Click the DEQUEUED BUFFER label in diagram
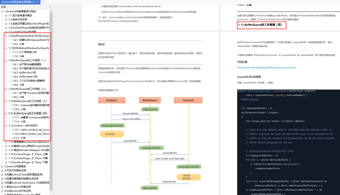The height and width of the screenshot is (195, 340). click(x=112, y=126)
